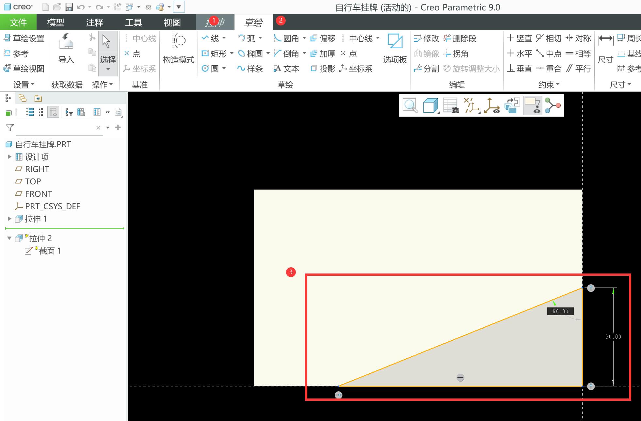
Task: Toggle coordinate axes display with eye
Action: click(x=492, y=106)
